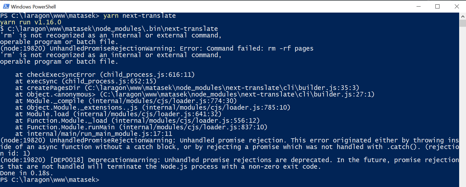The width and height of the screenshot is (466, 187).
Task: Click the 'Function.Module.runMain' stack trace line
Action: [141, 127]
